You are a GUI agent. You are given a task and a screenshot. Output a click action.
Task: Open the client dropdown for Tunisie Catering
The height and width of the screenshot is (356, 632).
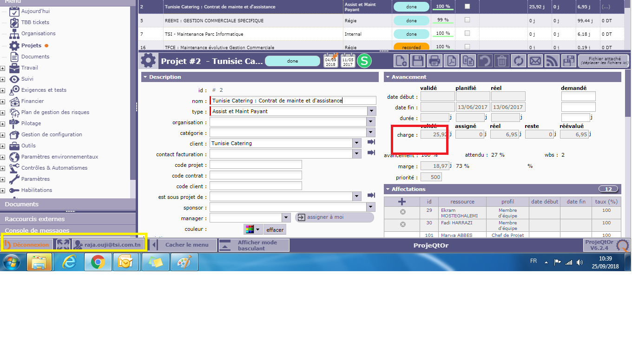click(356, 143)
